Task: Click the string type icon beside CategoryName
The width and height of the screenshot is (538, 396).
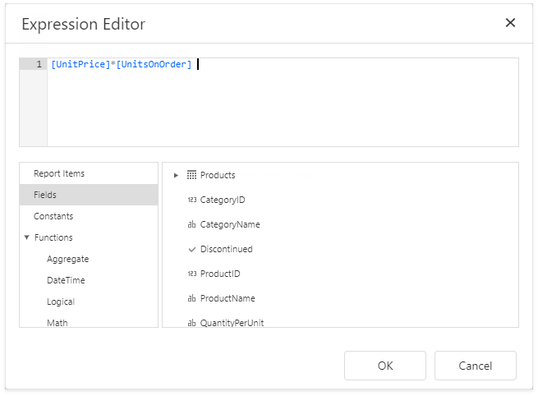Action: pyautogui.click(x=191, y=224)
